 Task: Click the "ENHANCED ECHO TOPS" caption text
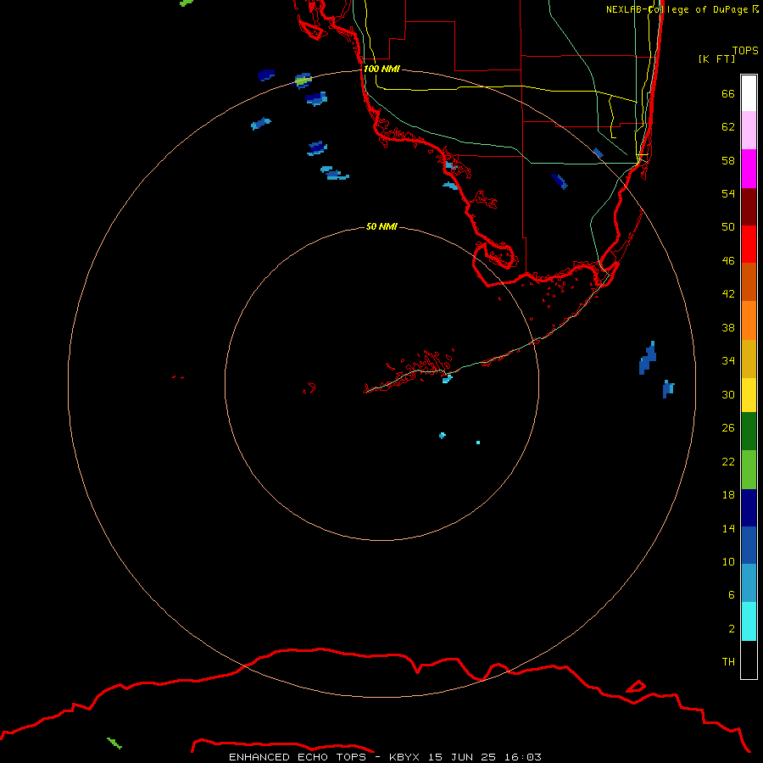(x=298, y=757)
